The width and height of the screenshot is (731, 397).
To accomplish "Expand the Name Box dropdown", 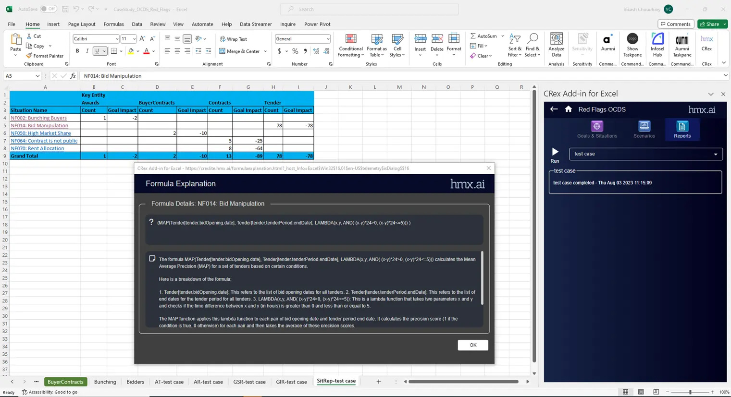I will (37, 76).
